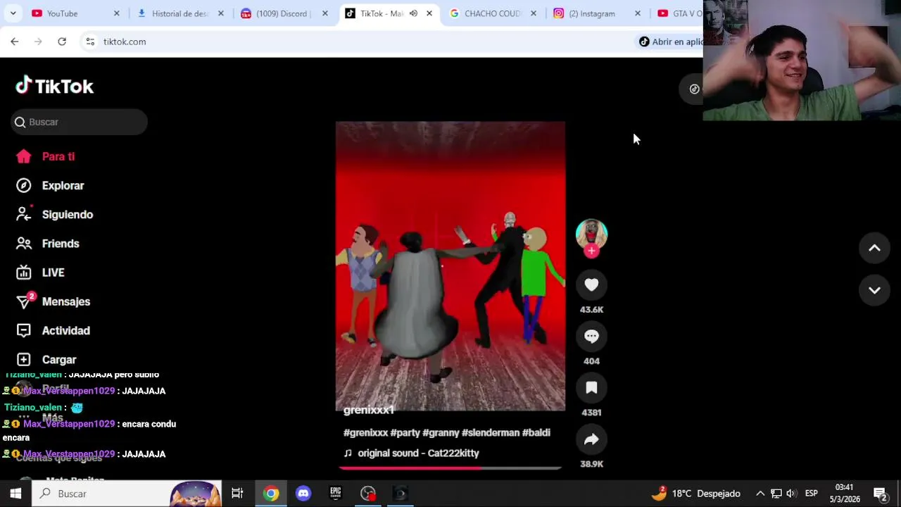Switch to the CHACHO COUD tab
Viewport: 901px width, 507px height.
493,13
